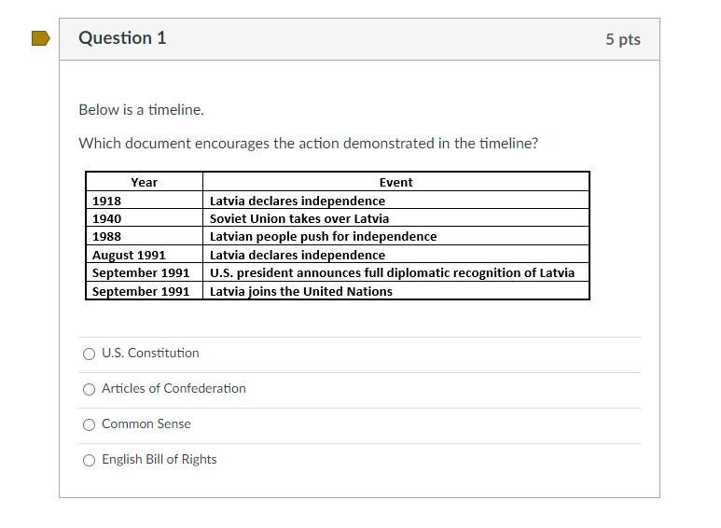Click the "5 pts" point value
This screenshot has width=721, height=528.
click(622, 39)
